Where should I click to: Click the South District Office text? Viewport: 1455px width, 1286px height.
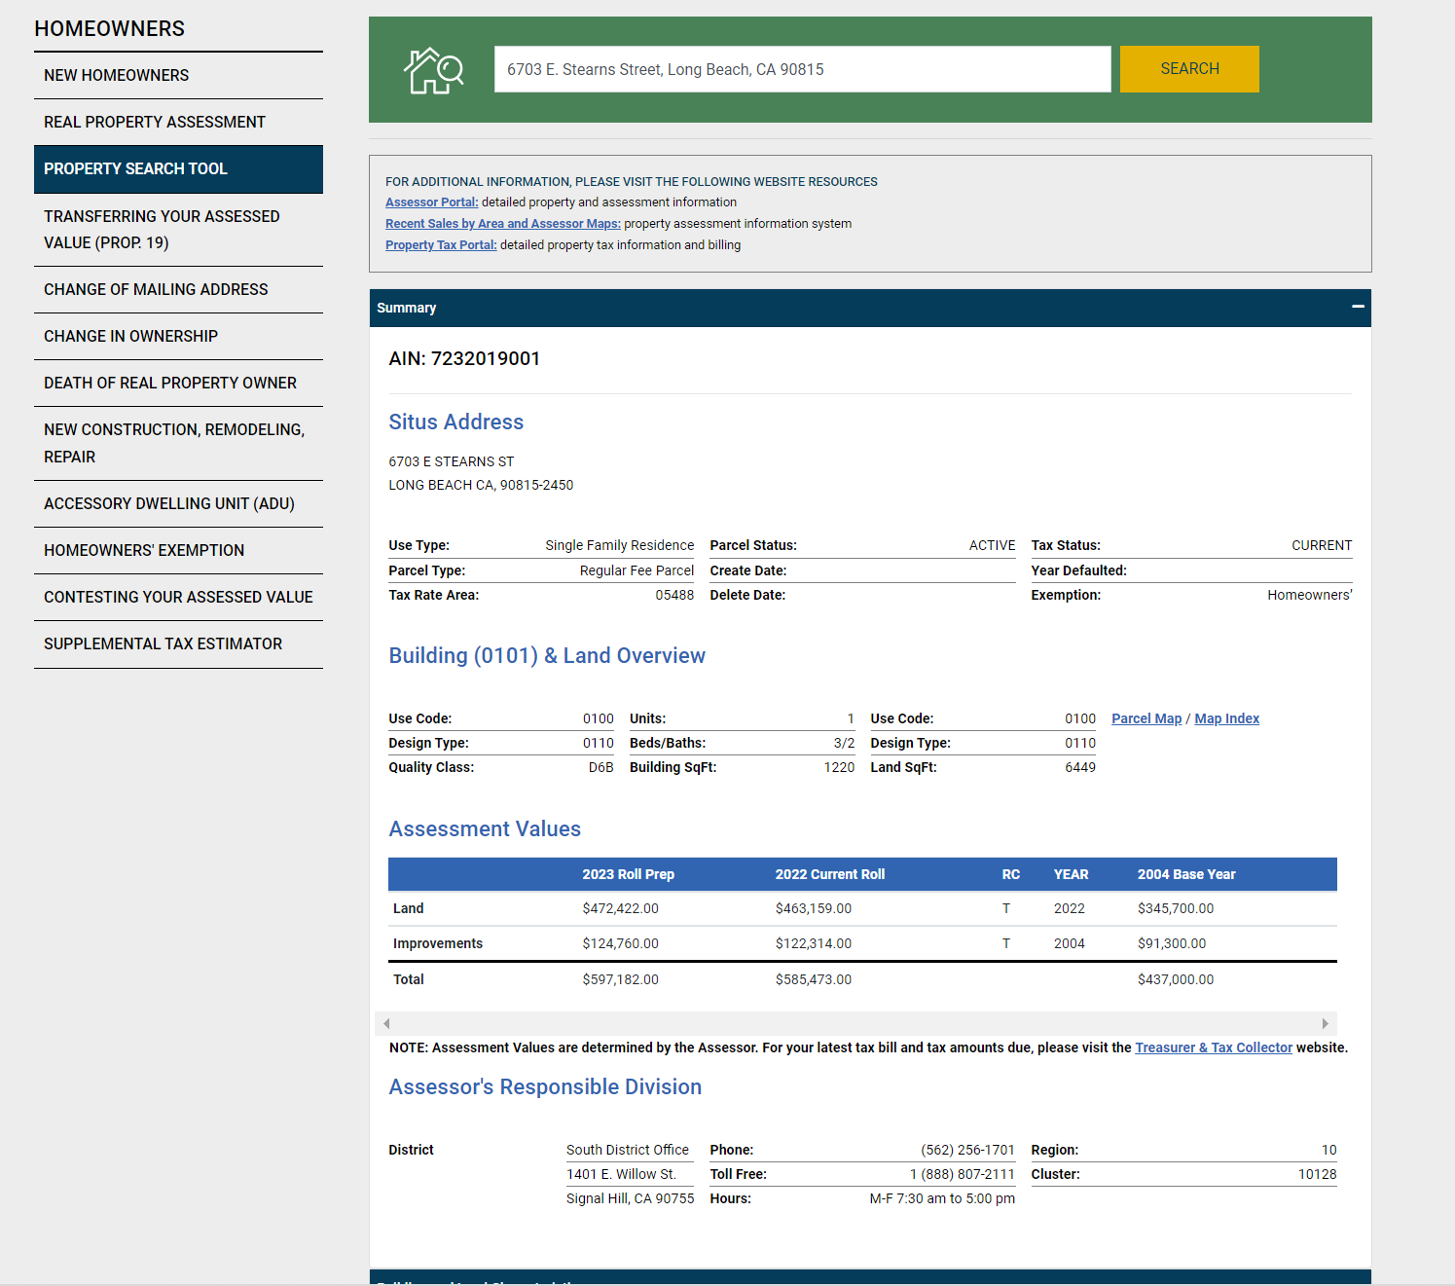[627, 1150]
